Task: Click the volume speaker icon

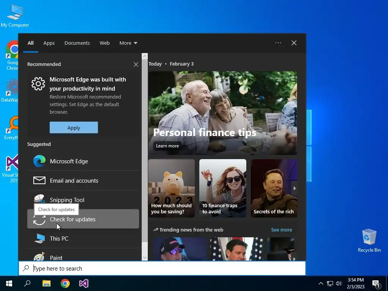Action: pyautogui.click(x=339, y=283)
